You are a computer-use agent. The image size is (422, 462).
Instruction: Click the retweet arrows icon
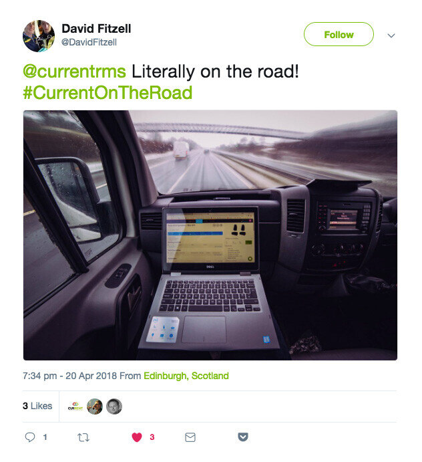click(x=83, y=437)
